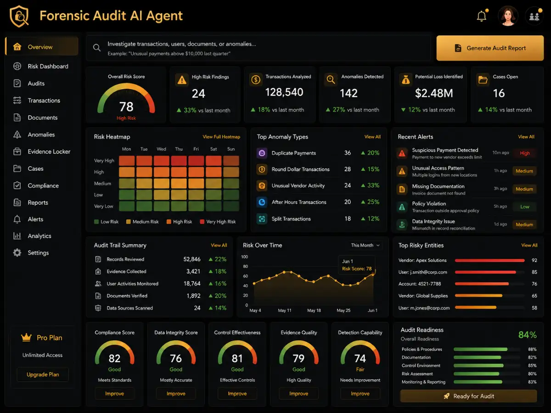Click View All in Top Risky Entities
The image size is (551, 413).
tap(529, 245)
